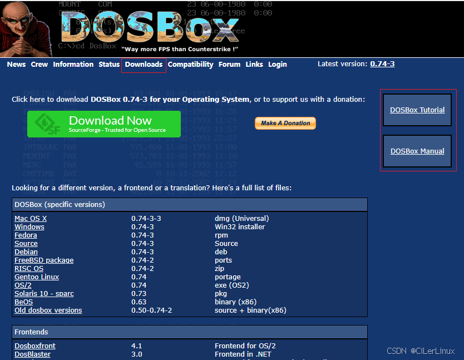Click the portage package type text
The height and width of the screenshot is (360, 464).
point(228,277)
